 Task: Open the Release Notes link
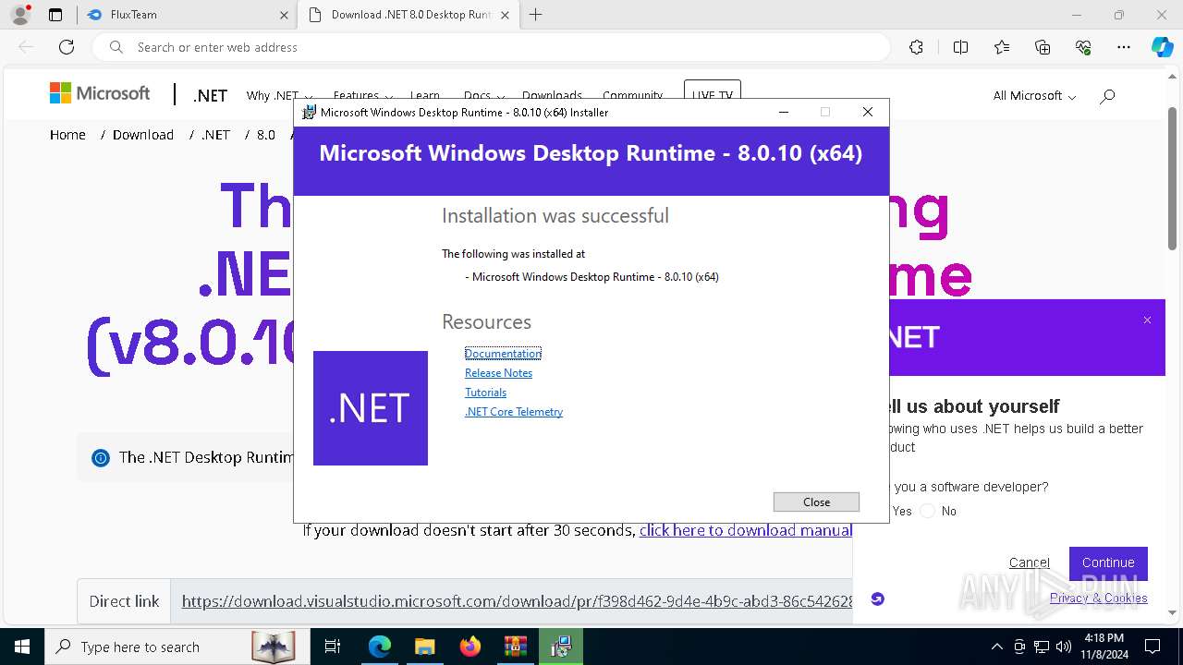click(x=498, y=373)
